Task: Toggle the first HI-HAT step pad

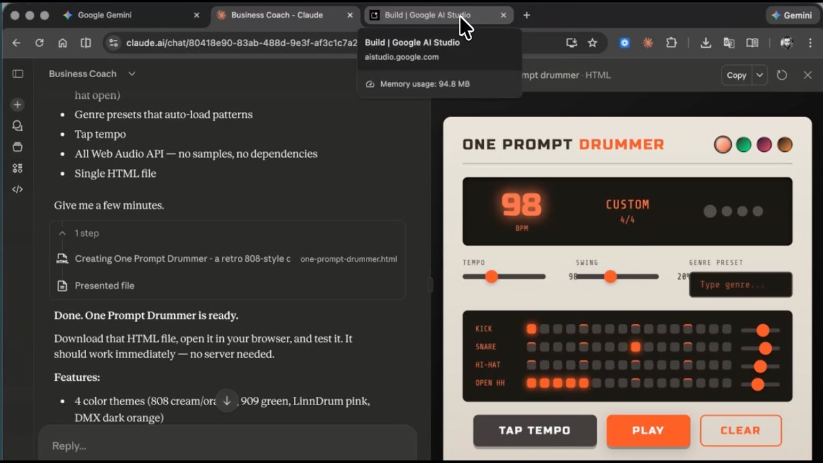Action: (531, 365)
